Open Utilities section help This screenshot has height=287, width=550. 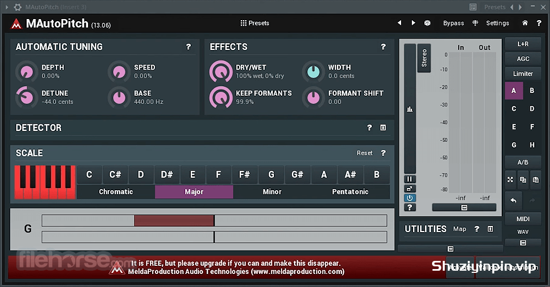tap(477, 229)
